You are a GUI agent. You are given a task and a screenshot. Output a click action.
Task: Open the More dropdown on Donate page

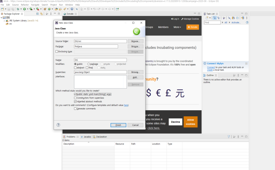tap(177, 27)
